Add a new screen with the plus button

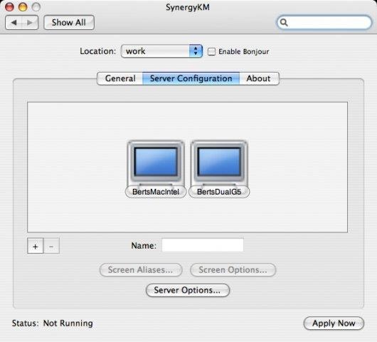[36, 246]
